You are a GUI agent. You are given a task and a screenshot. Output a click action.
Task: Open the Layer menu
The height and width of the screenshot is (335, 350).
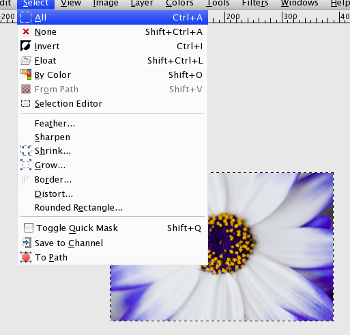click(x=142, y=3)
